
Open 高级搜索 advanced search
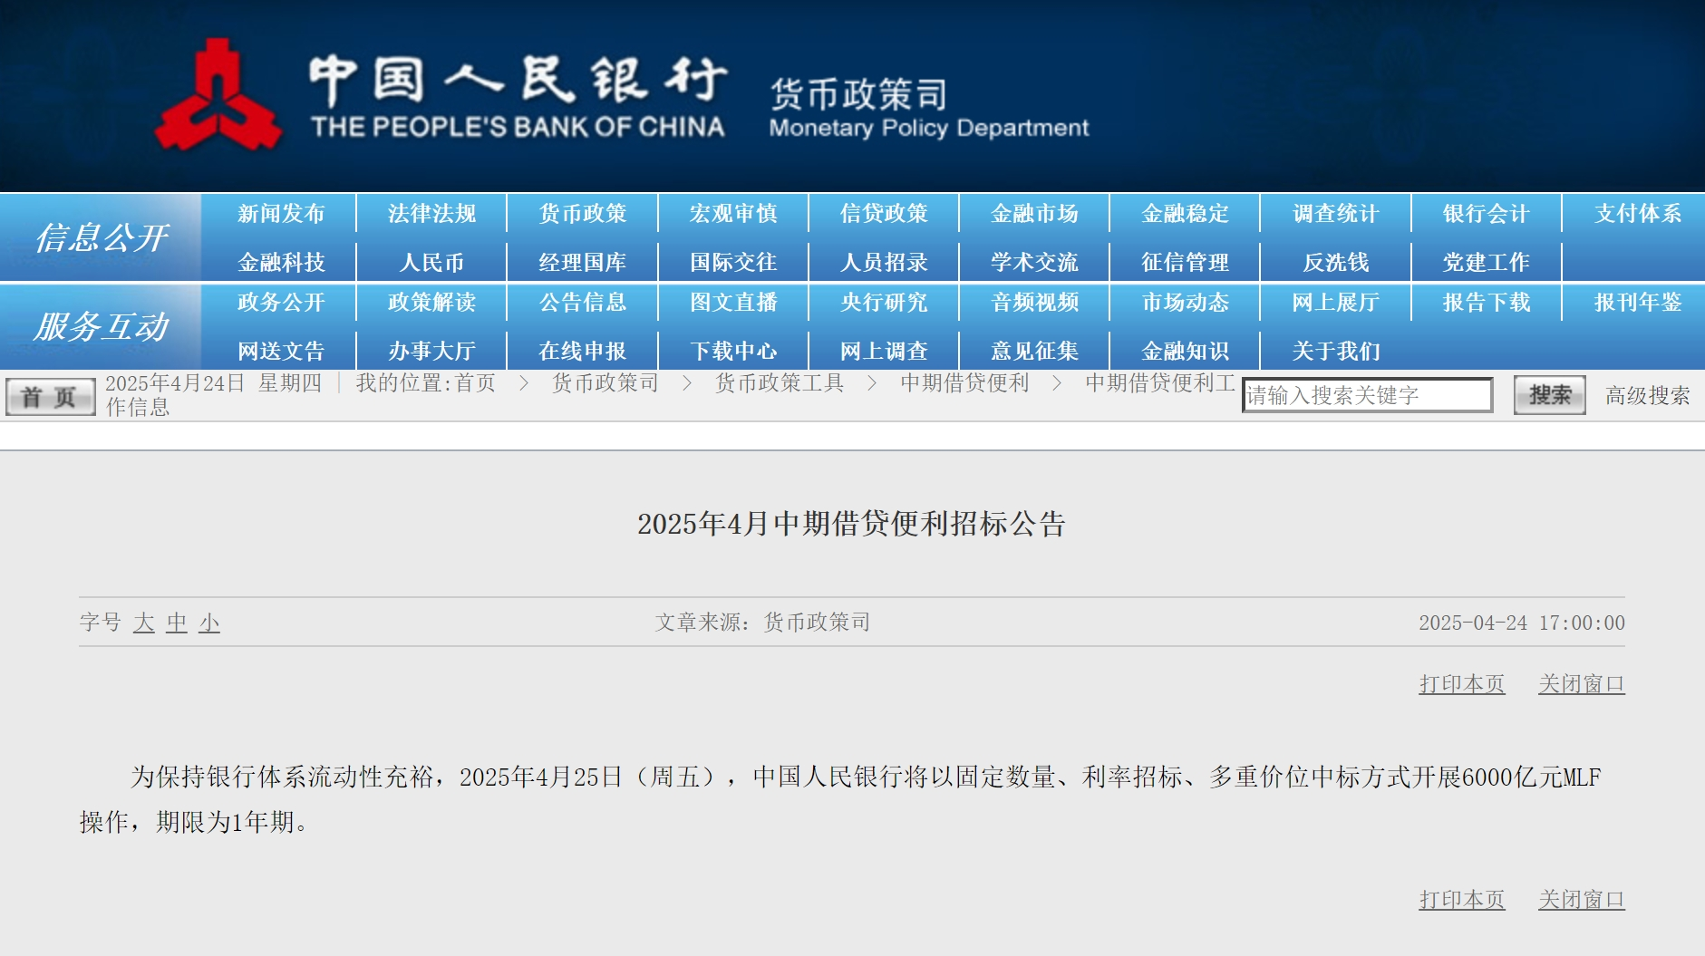1647,395
